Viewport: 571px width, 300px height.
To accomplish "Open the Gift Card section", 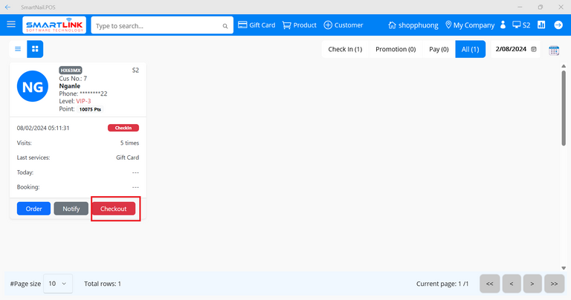I will pyautogui.click(x=257, y=25).
